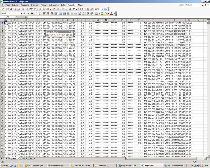This screenshot has width=210, height=168.
Task: Click the Format Painter brush icon
Action: tap(54, 9)
